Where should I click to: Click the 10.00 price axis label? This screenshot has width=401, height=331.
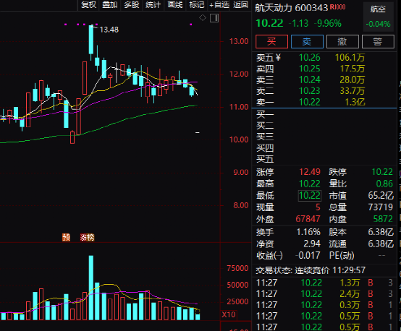(239, 139)
